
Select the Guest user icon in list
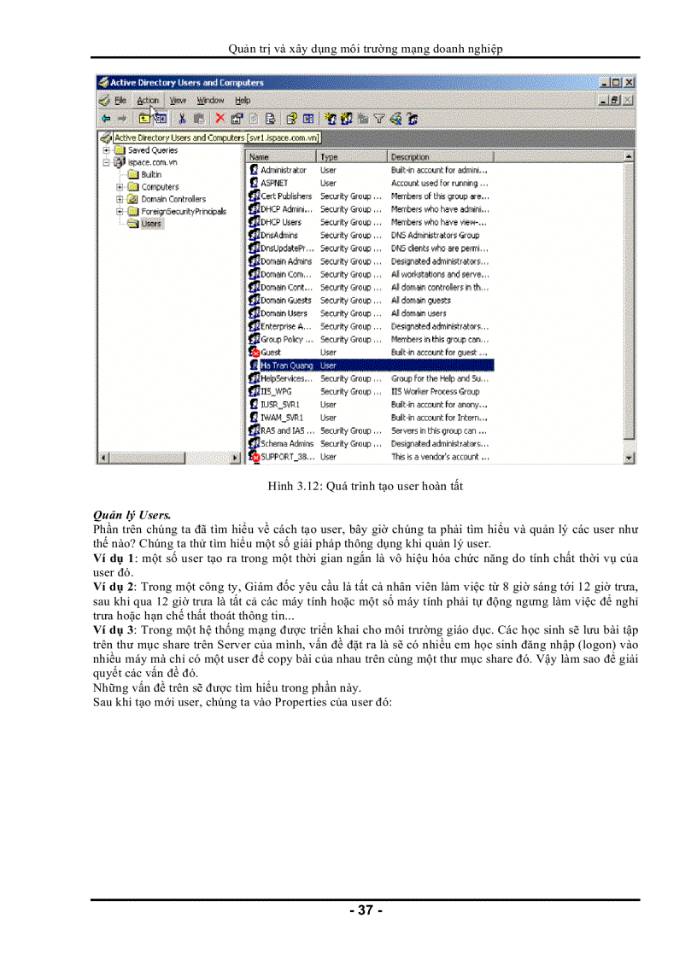click(x=254, y=352)
